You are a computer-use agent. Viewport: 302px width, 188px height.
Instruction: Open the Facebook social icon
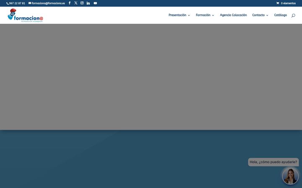[70, 3]
